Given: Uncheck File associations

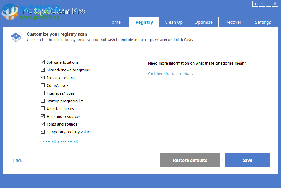Looking at the screenshot, I should tap(42, 77).
